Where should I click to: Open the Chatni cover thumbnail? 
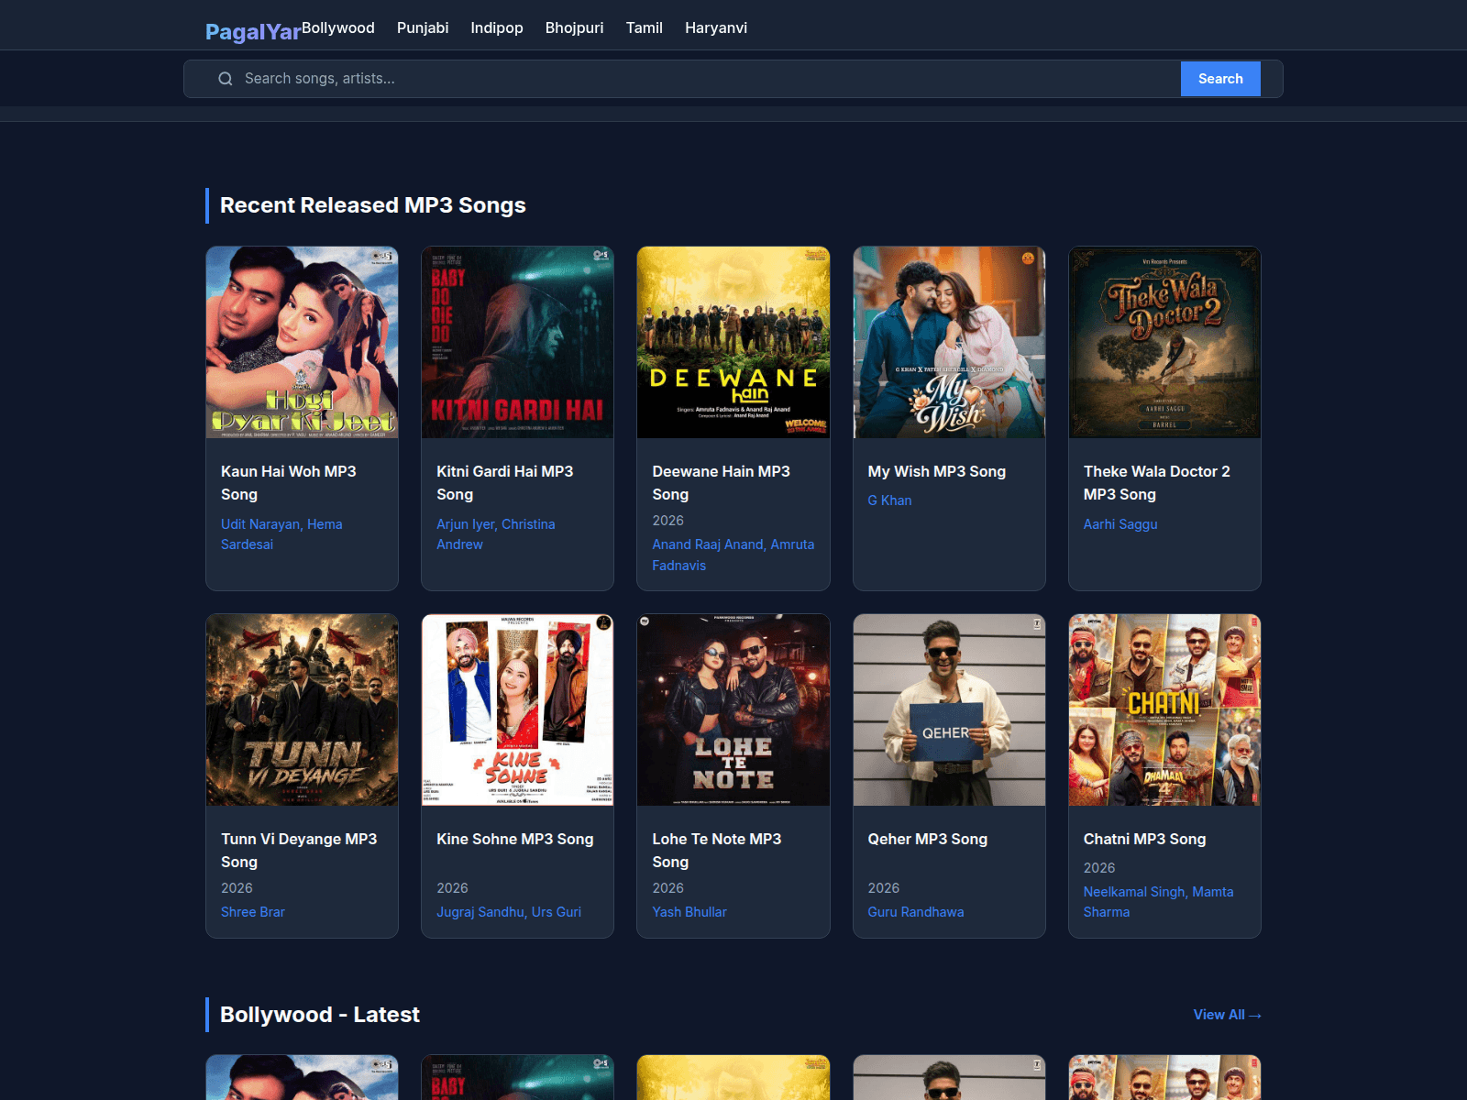1164,710
